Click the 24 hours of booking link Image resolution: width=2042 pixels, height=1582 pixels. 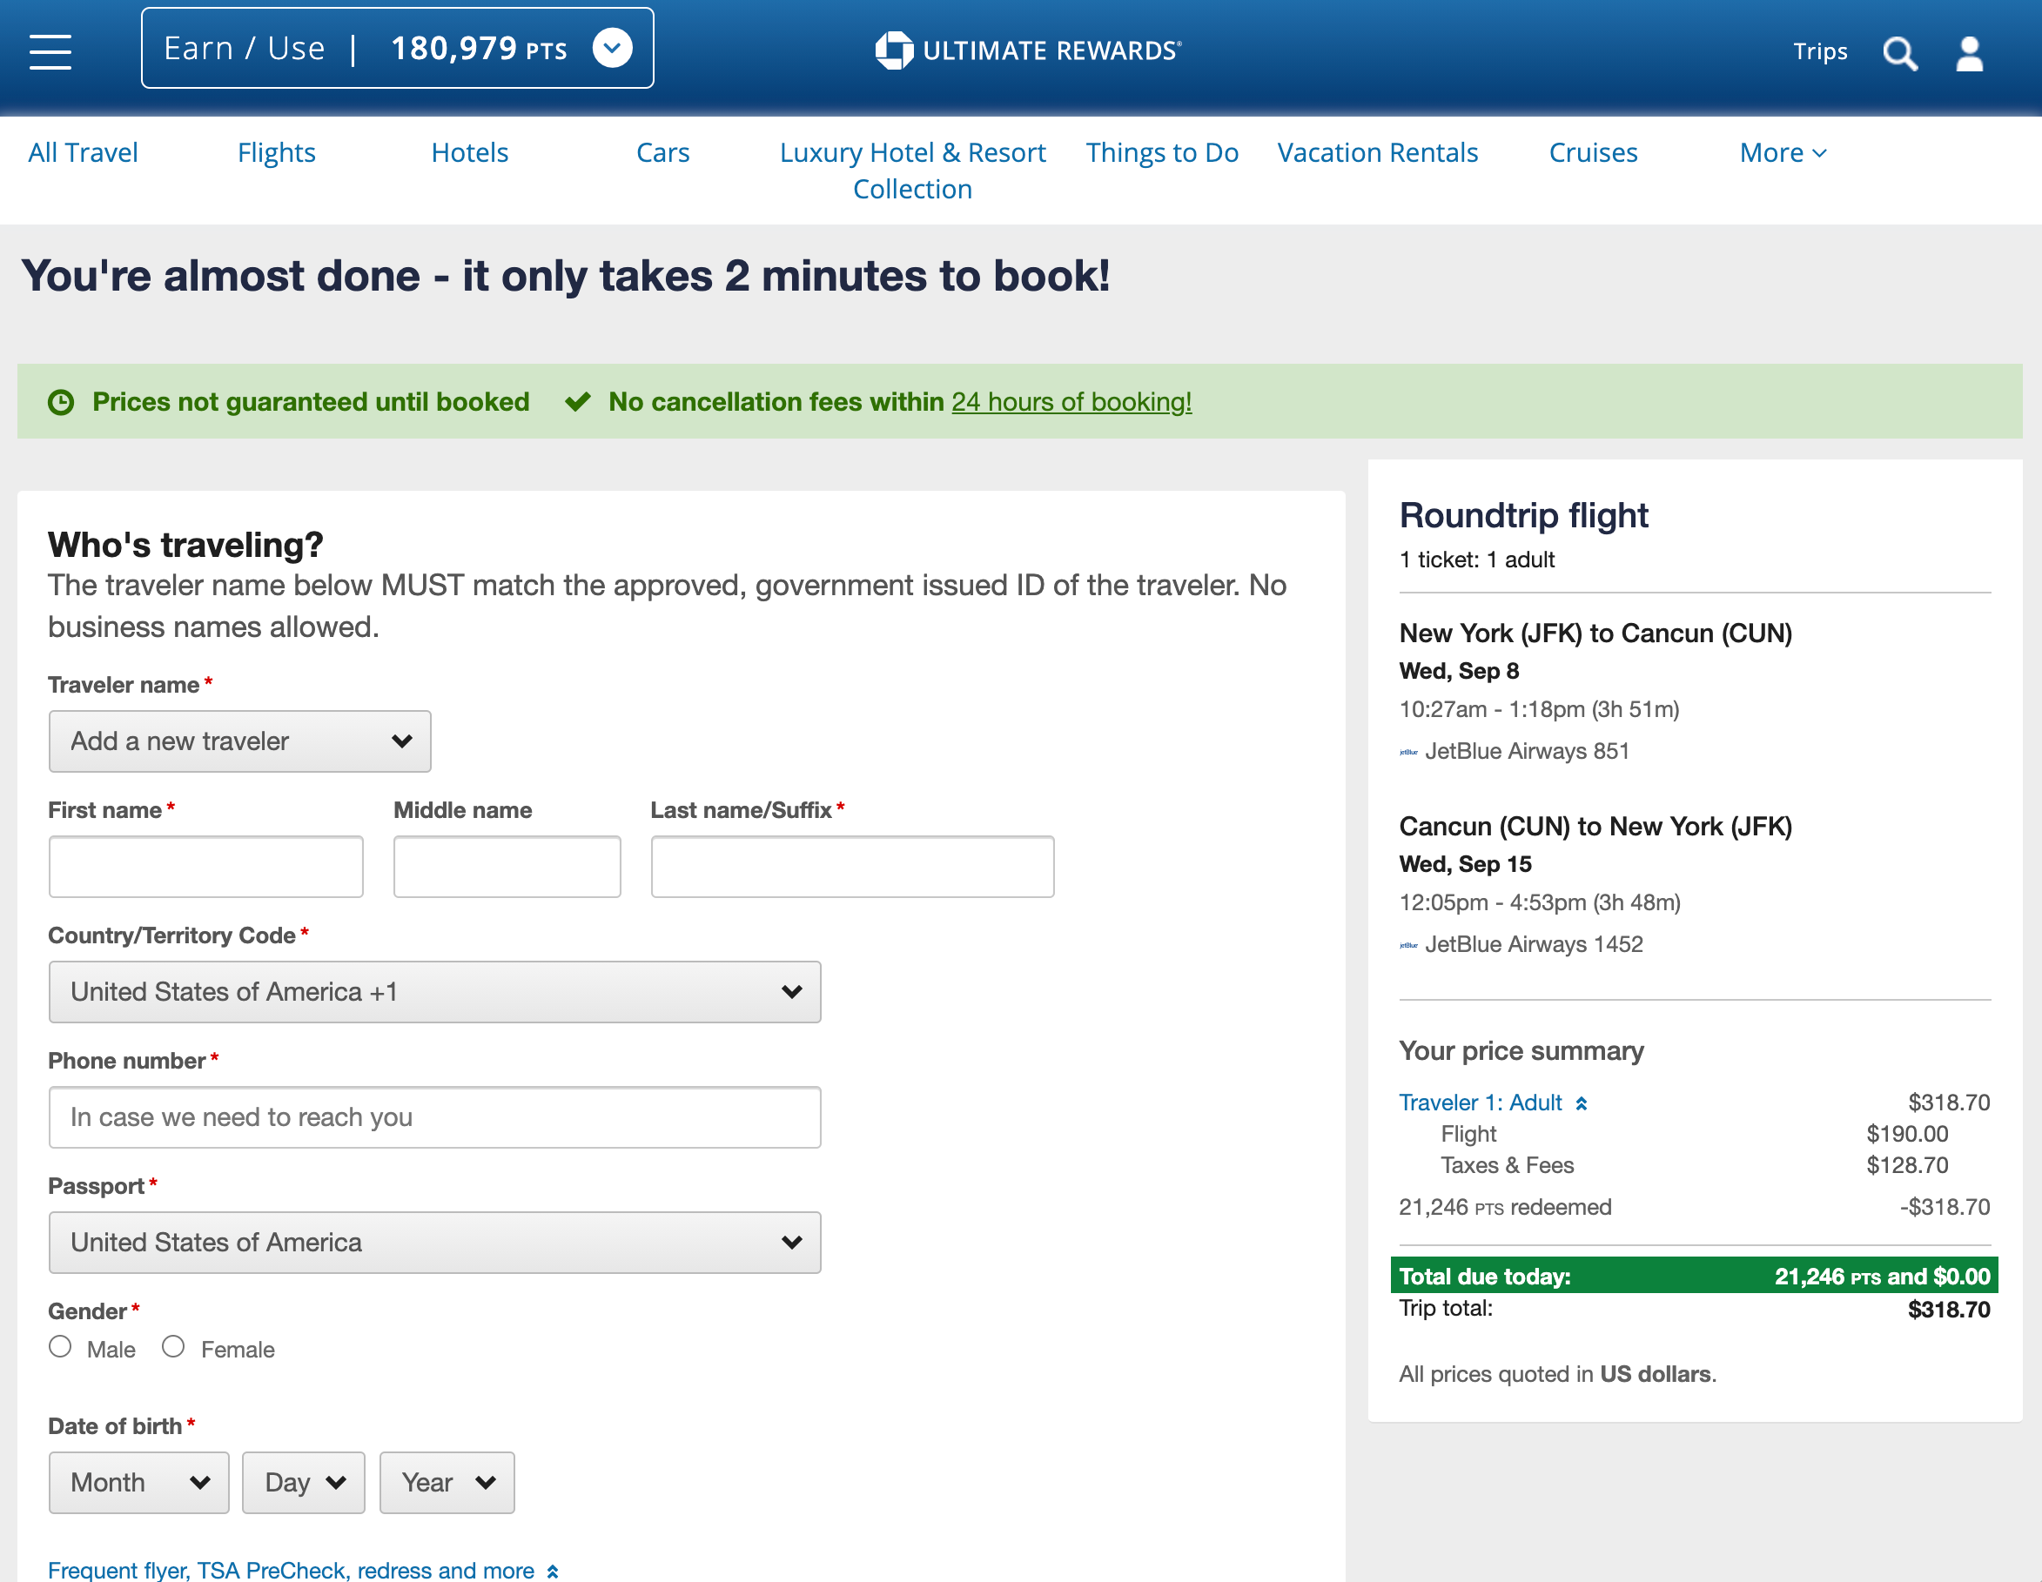1071,402
